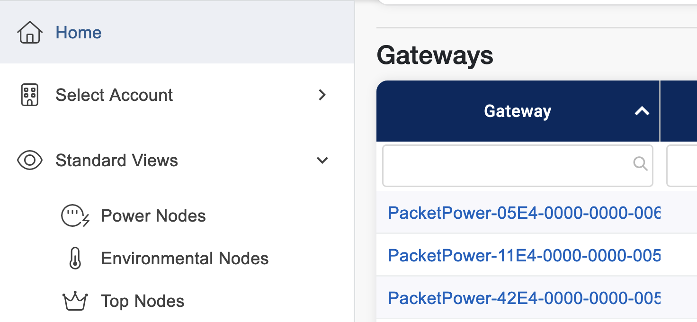Open the Home menu item
697x322 pixels.
(x=79, y=33)
